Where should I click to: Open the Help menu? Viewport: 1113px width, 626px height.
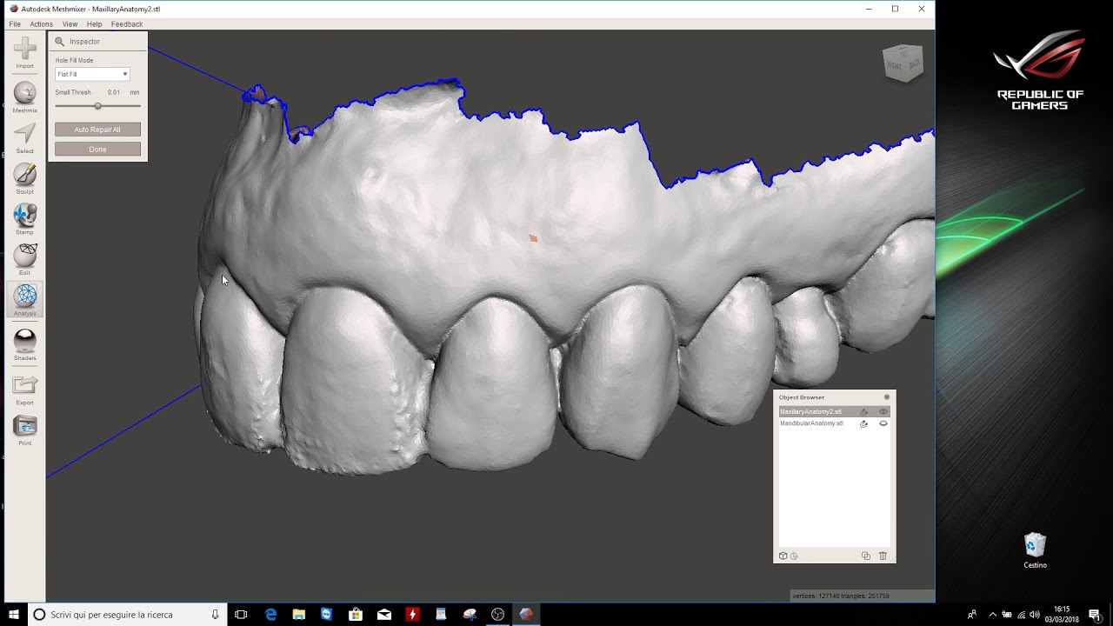tap(94, 24)
